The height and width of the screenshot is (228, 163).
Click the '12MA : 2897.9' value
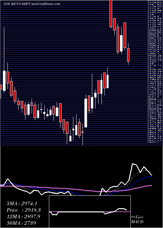coord(24,217)
